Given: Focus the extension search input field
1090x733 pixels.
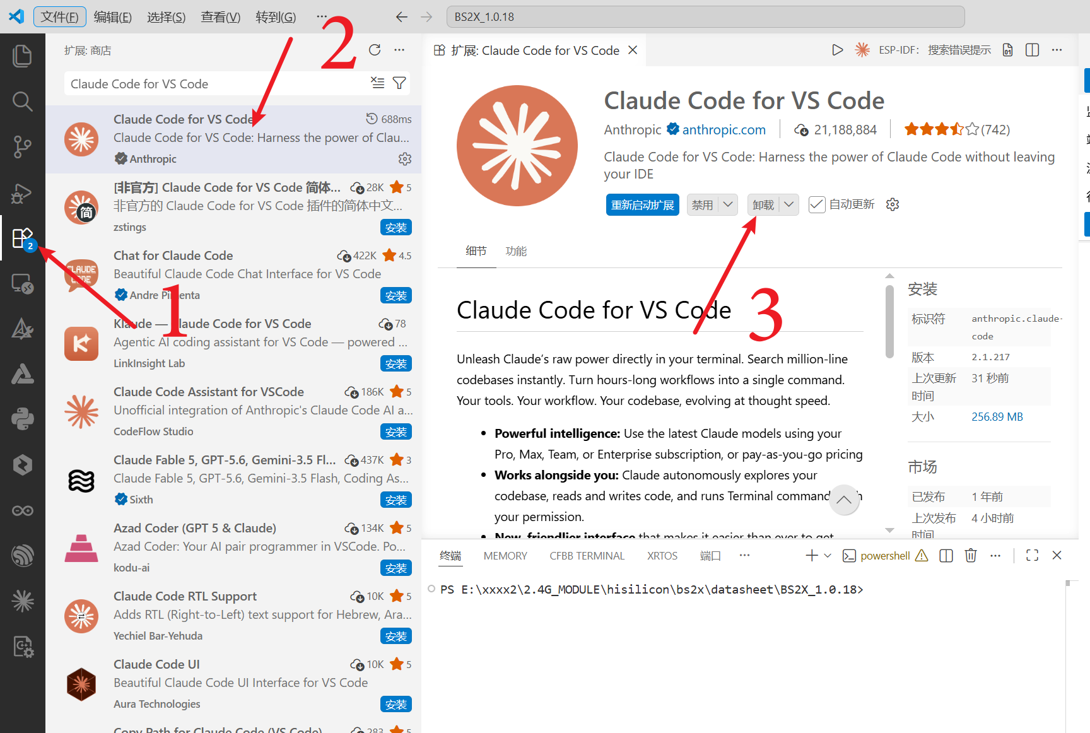Looking at the screenshot, I should pos(214,83).
